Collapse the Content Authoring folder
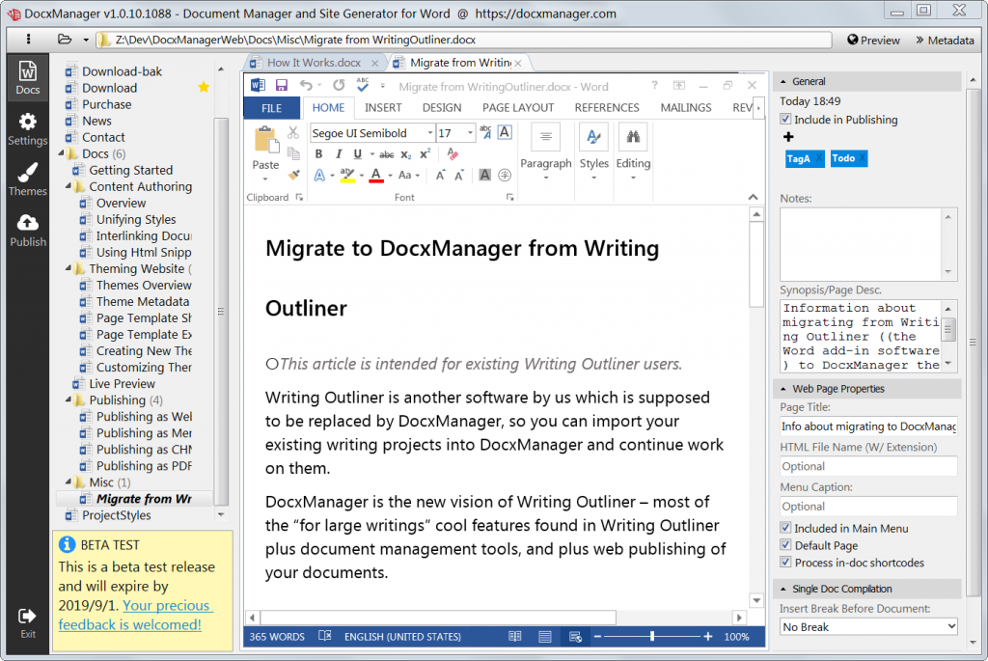Image resolution: width=988 pixels, height=661 pixels. click(69, 186)
